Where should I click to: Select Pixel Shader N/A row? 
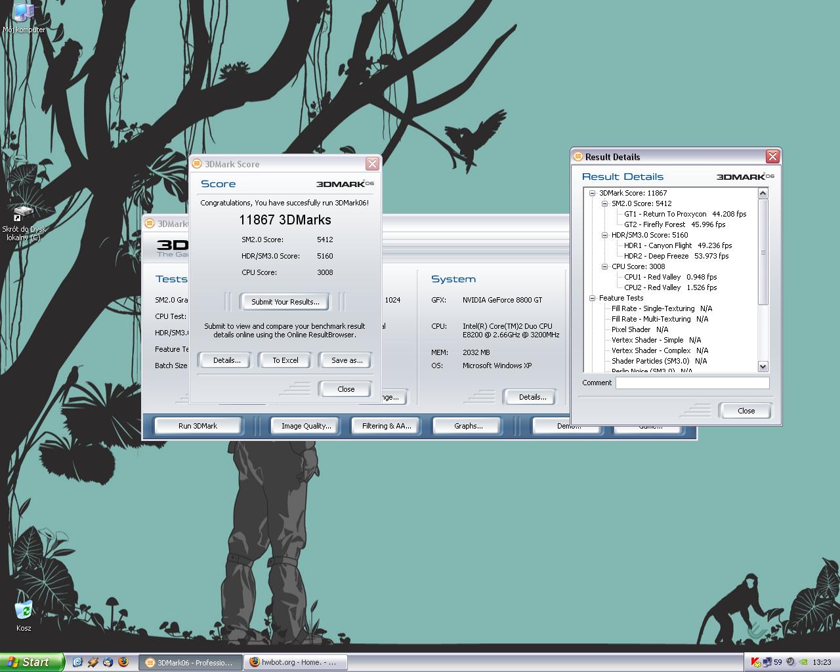pyautogui.click(x=640, y=329)
